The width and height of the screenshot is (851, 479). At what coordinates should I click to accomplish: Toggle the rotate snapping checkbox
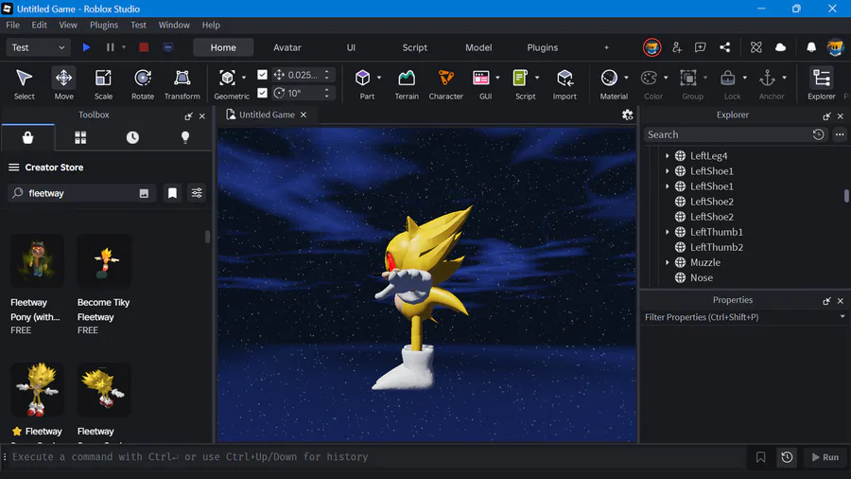tap(262, 93)
